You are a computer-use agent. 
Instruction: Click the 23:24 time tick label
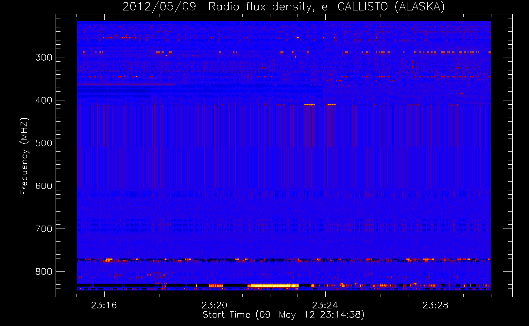tap(325, 305)
